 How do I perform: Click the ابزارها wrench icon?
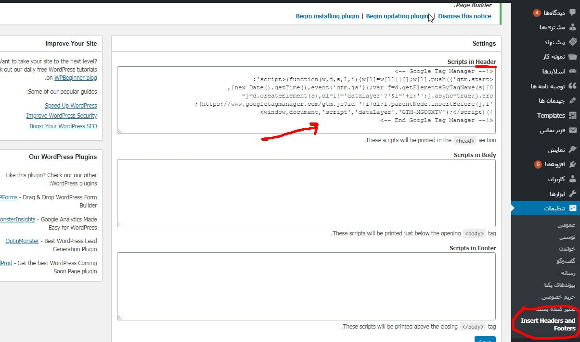572,194
